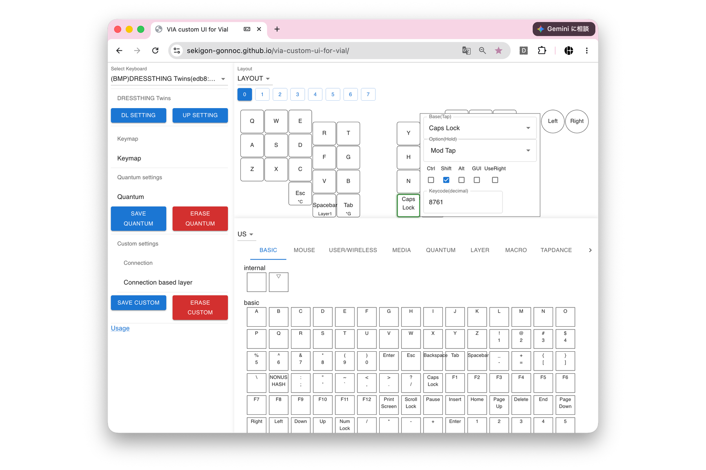Click SAVE CUSTOM button
The height and width of the screenshot is (470, 706).
[x=138, y=303]
